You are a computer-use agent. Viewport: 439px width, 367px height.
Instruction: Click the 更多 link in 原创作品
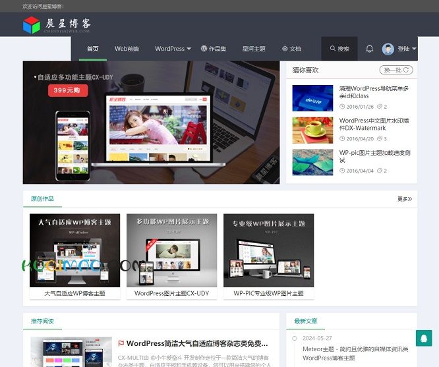[405, 199]
